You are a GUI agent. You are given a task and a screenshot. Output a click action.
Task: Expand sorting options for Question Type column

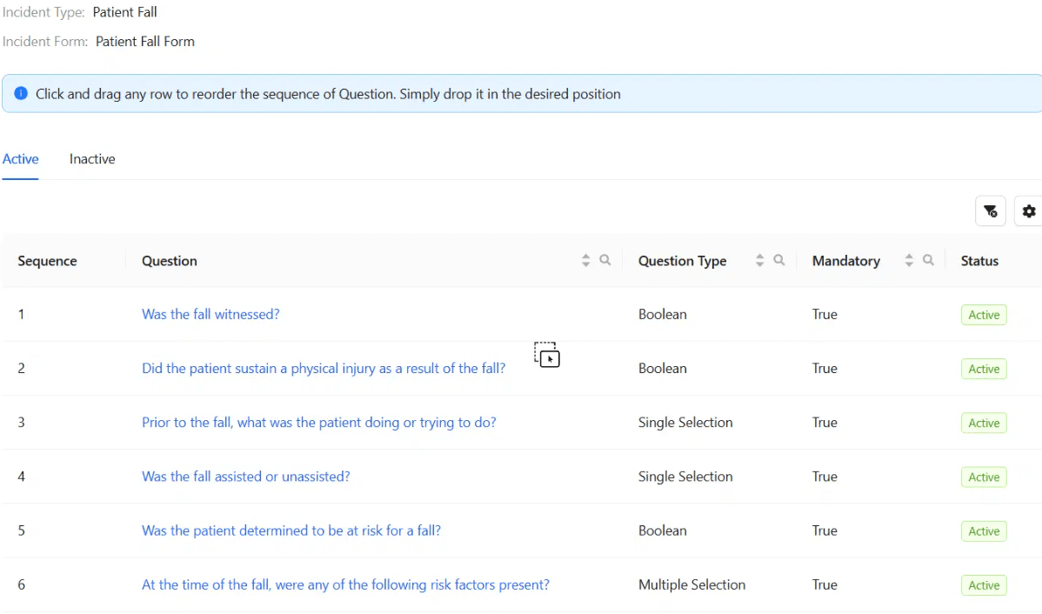pyautogui.click(x=758, y=260)
